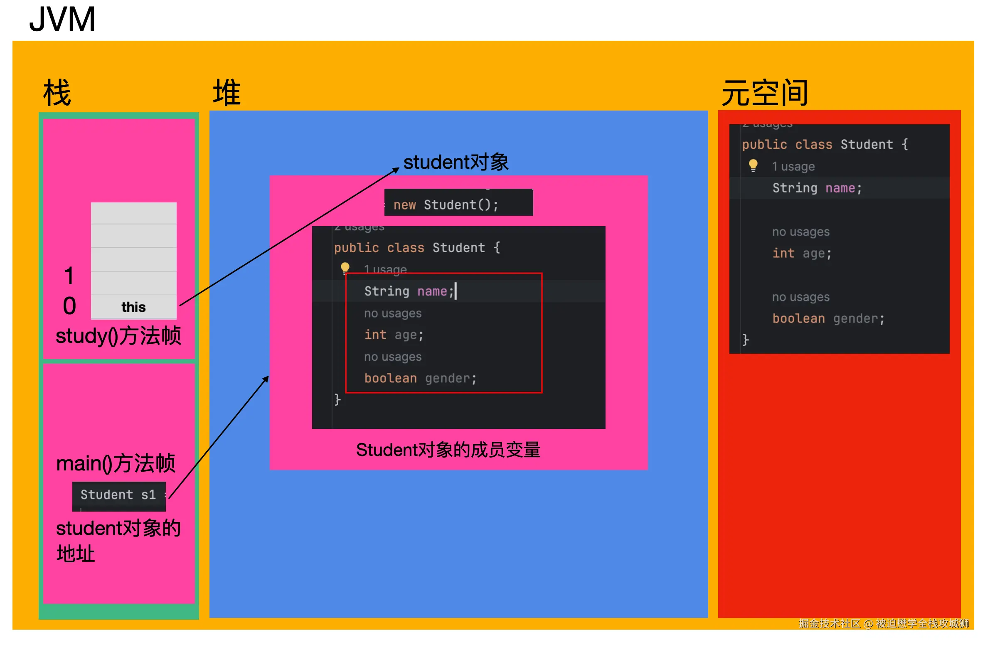Viewport: 985px width, 645px height.
Task: Click the closing brace in metaspace code
Action: (746, 340)
